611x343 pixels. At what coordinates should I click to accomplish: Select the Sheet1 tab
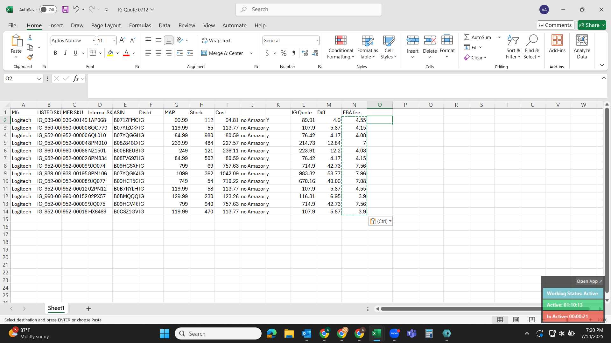pos(56,308)
